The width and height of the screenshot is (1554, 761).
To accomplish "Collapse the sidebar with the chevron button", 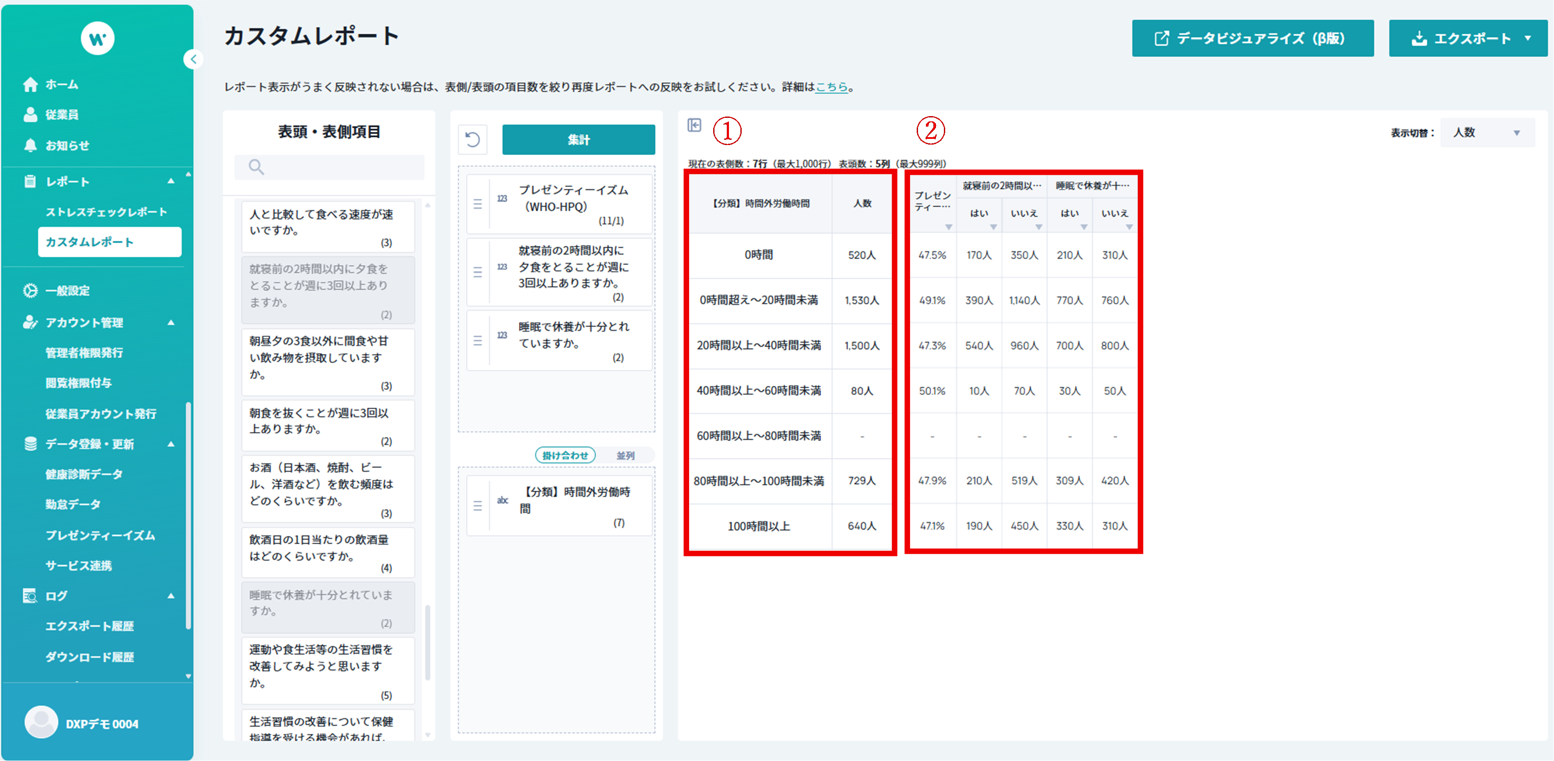I will [x=193, y=59].
